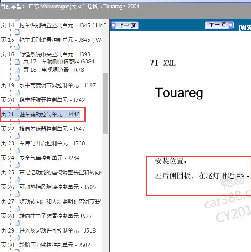Select page 21 驻车辅助控制单元 J446
Screen dimensions: 251x252
(x=40, y=114)
